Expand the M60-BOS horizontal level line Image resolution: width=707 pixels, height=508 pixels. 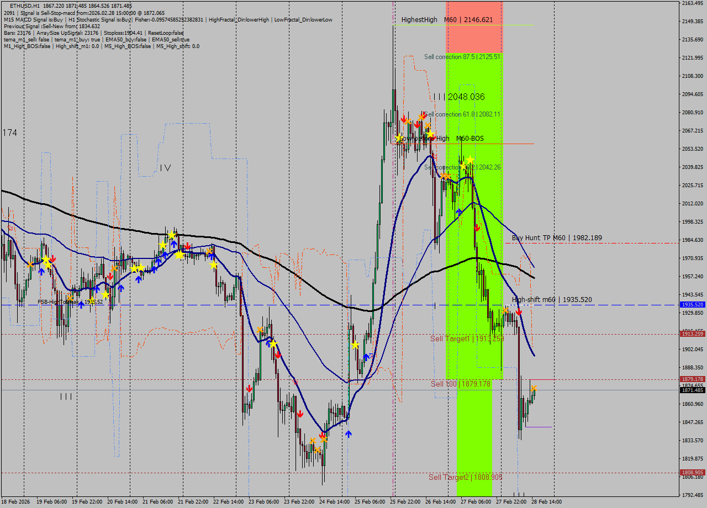click(508, 144)
